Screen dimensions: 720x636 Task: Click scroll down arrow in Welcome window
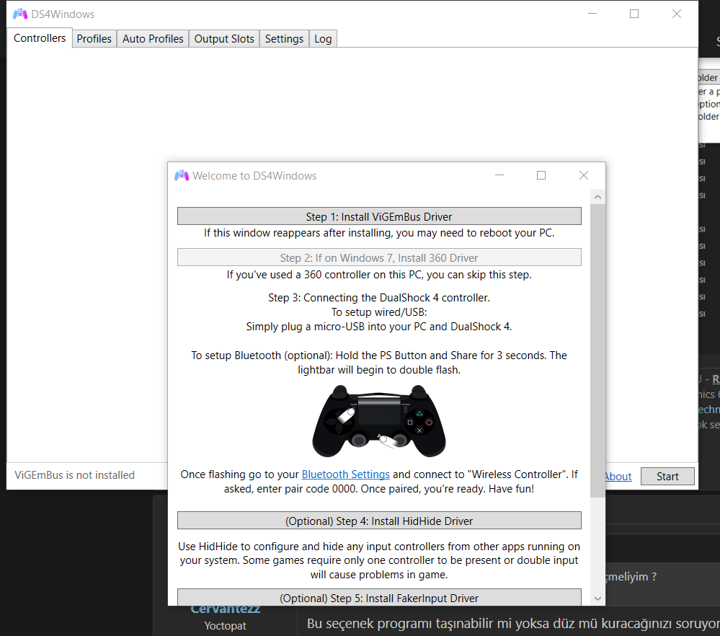pyautogui.click(x=597, y=599)
